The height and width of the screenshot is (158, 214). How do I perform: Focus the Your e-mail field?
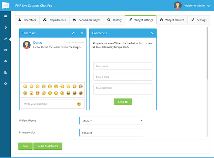(x=123, y=77)
